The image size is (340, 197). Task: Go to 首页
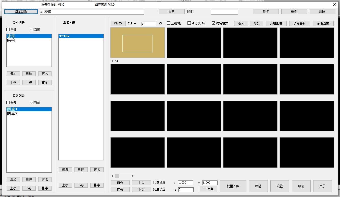click(120, 183)
